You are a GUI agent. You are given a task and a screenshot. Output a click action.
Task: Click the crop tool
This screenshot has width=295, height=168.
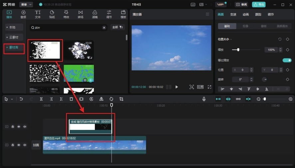point(121,99)
